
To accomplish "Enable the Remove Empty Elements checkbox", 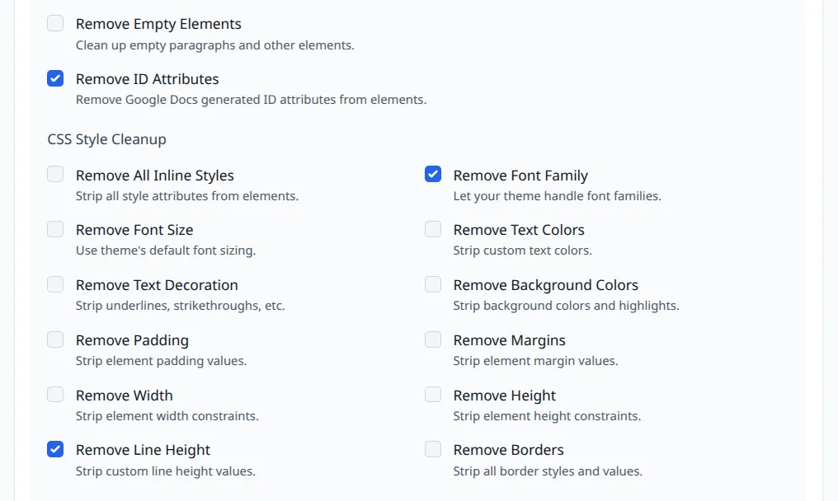I will (x=54, y=23).
